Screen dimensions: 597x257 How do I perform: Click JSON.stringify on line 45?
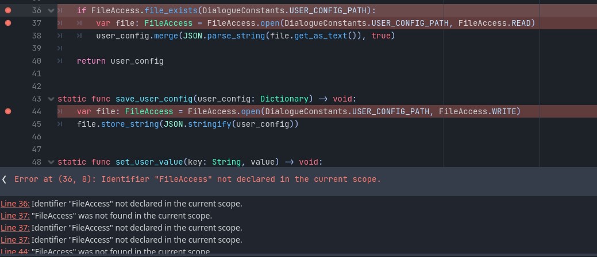[x=197, y=124]
